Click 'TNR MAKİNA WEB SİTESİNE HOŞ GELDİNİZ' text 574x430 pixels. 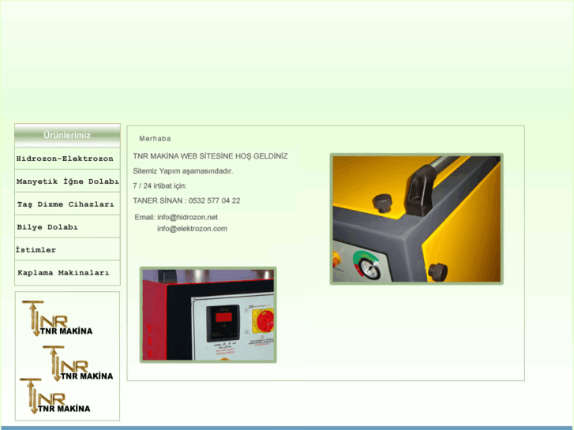(x=211, y=156)
